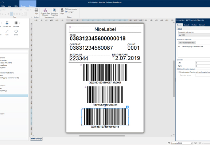
Task: Click the strikethrough formatting icon
Action: 8,14
